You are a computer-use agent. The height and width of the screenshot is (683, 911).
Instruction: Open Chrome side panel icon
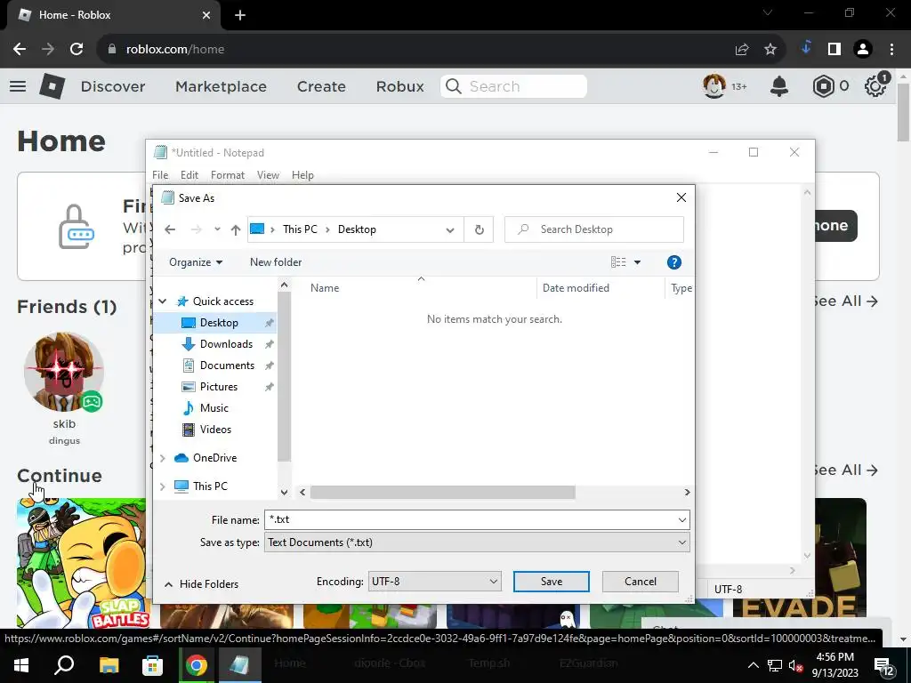click(x=834, y=50)
